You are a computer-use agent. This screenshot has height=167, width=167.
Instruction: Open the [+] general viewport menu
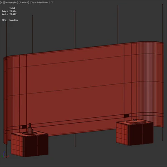2,3
